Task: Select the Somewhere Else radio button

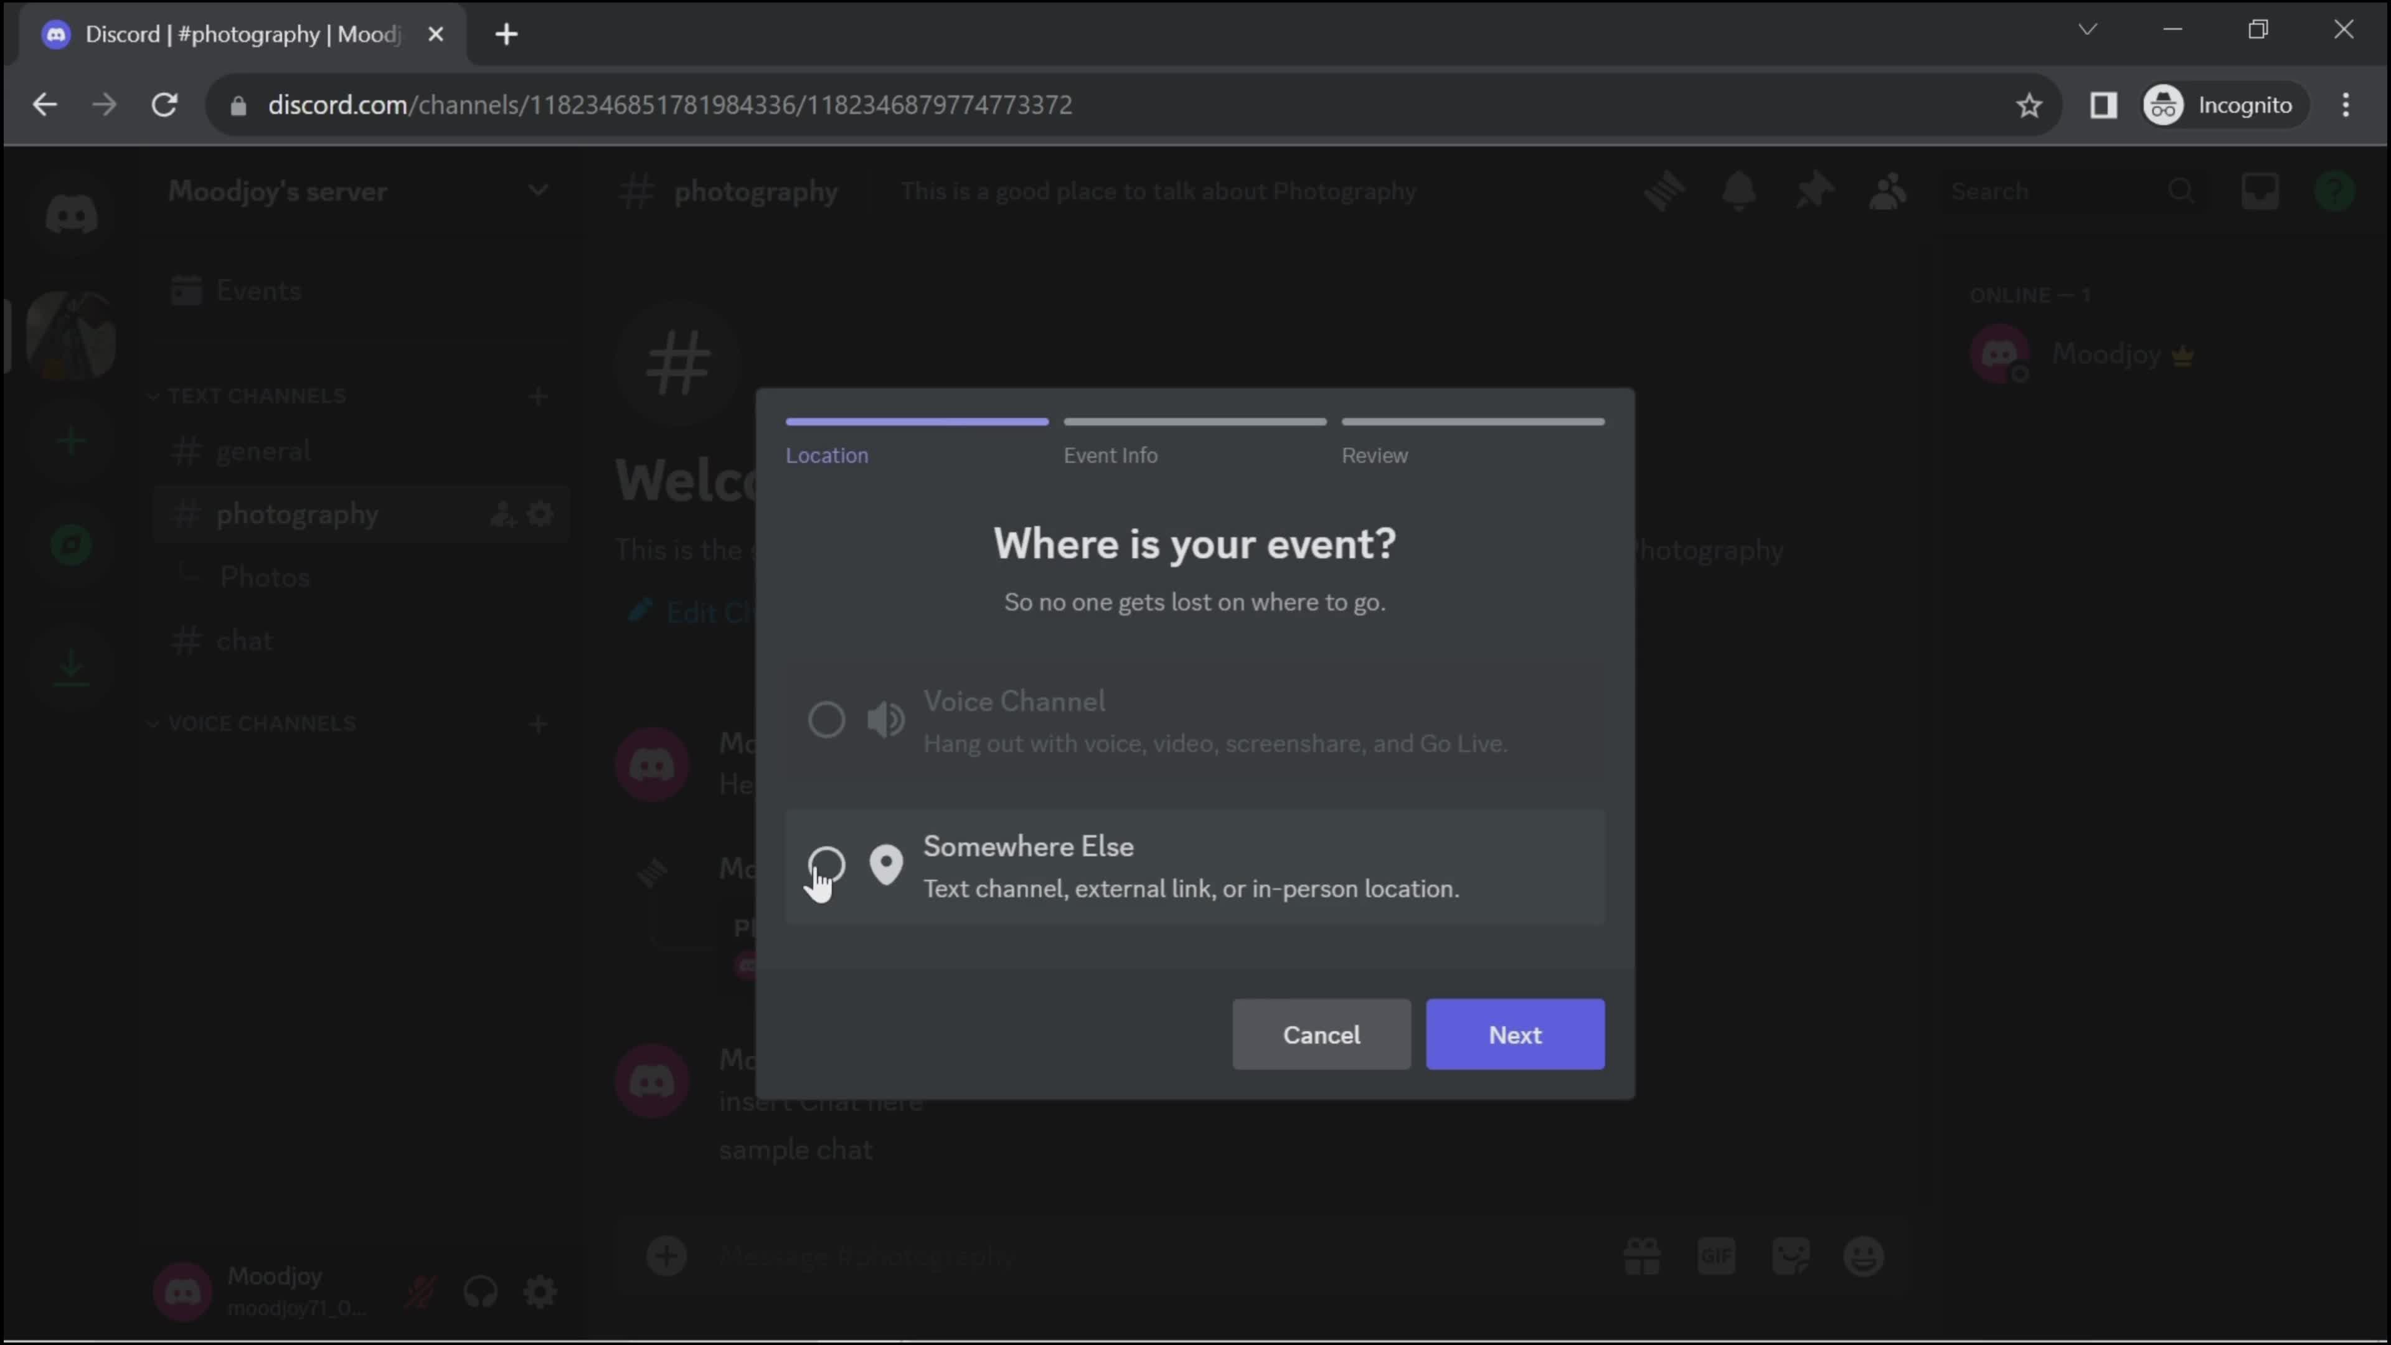Action: 826,865
